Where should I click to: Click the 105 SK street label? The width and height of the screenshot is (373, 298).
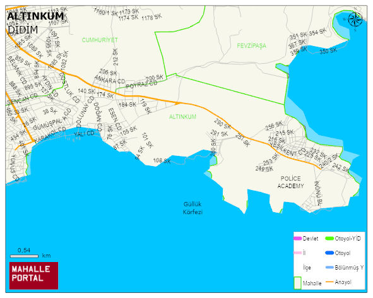coord(129,131)
